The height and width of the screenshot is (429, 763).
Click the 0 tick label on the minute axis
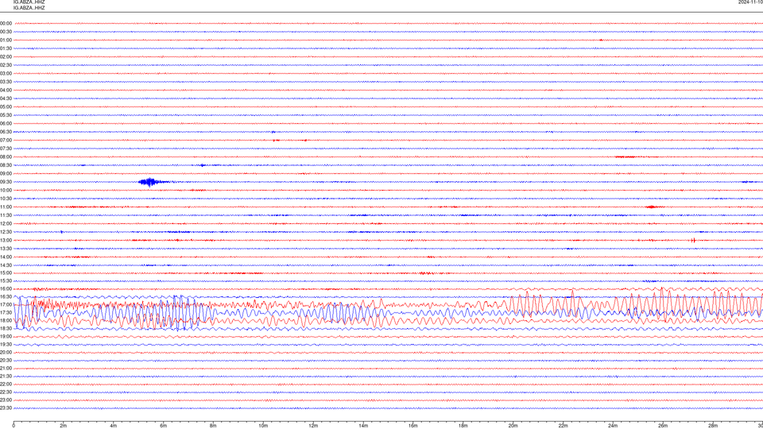[14, 426]
